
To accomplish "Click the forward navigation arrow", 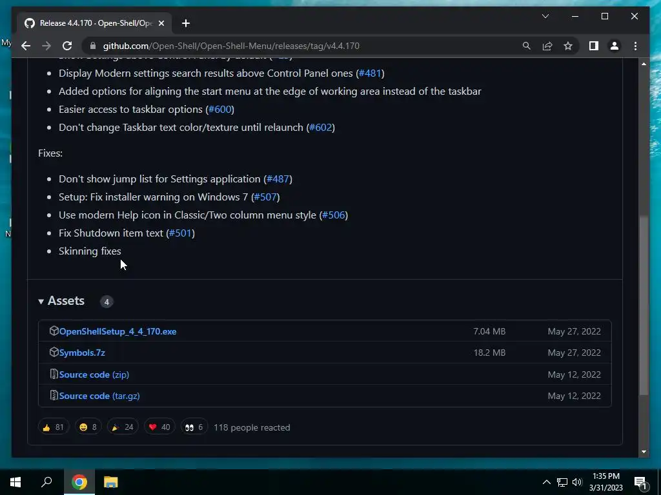I will (46, 46).
